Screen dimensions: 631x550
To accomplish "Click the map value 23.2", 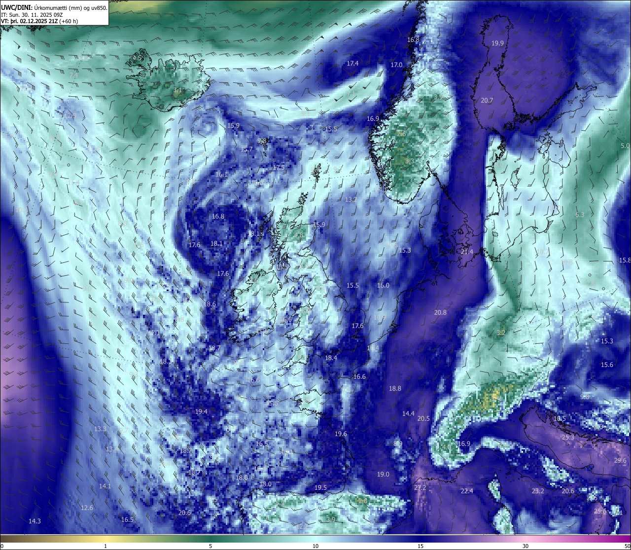I will pyautogui.click(x=538, y=491).
